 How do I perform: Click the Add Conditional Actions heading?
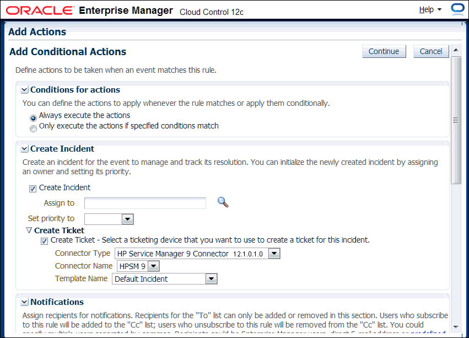click(68, 51)
